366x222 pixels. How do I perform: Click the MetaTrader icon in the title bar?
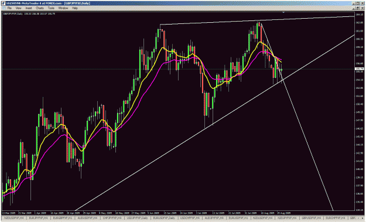4,4
